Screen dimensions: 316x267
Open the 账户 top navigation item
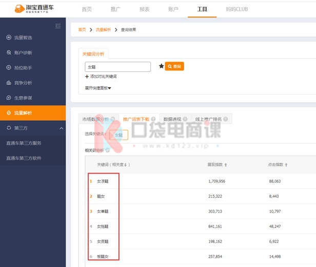(173, 9)
